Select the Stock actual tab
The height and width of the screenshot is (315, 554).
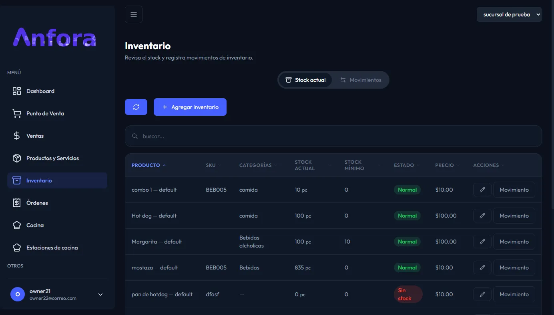305,80
